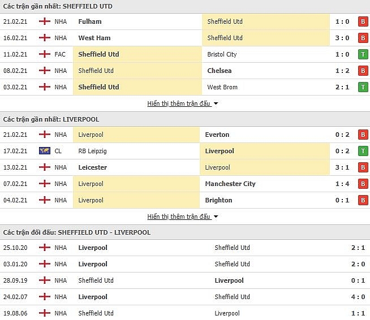Click the green T badge on West Brom row
Screen dimensions: 370x320
point(363,87)
